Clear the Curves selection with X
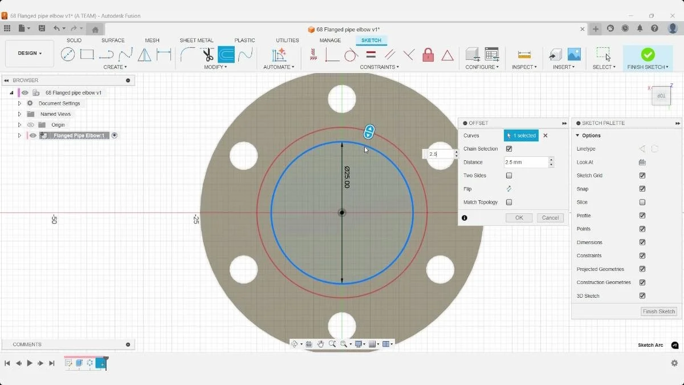The image size is (684, 385). coord(545,136)
